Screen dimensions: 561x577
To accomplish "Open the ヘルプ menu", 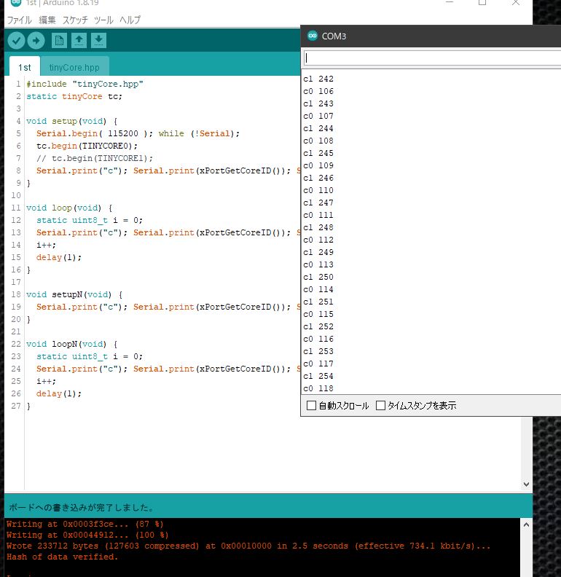I will 130,20.
